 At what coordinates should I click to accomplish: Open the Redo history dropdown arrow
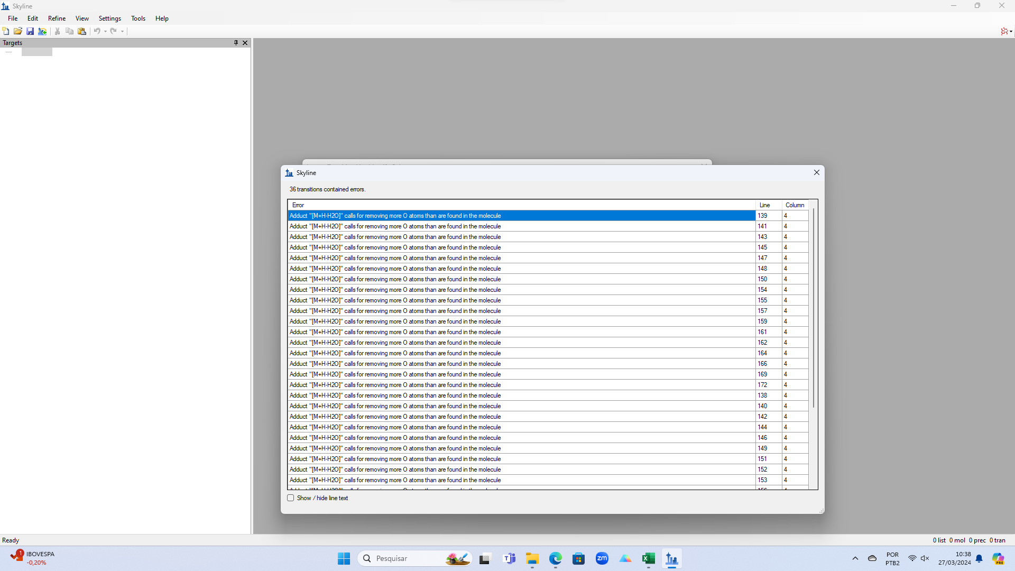click(122, 31)
